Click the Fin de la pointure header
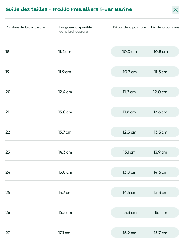Image resolution: width=182 pixels, height=242 pixels. click(x=165, y=27)
